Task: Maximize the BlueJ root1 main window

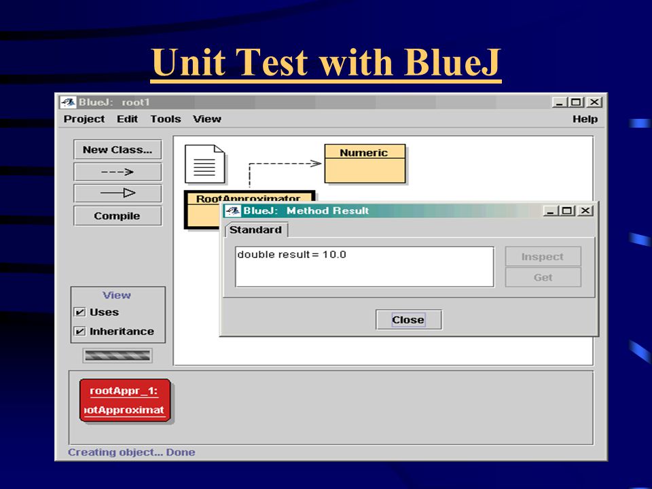Action: tap(576, 102)
